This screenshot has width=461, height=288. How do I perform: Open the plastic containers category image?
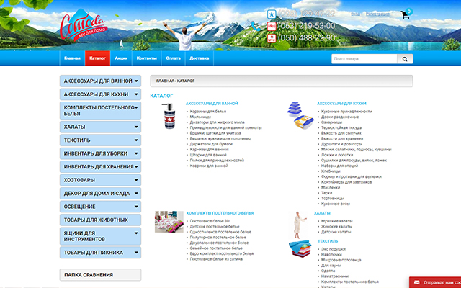click(x=300, y=115)
